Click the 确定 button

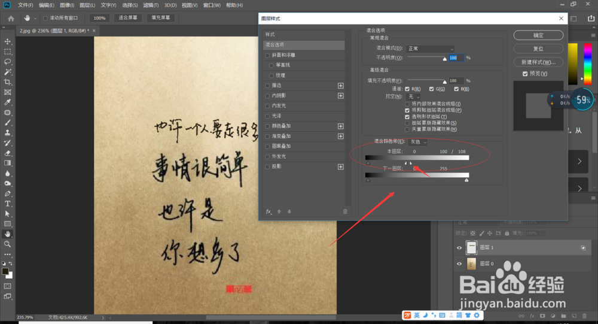538,35
